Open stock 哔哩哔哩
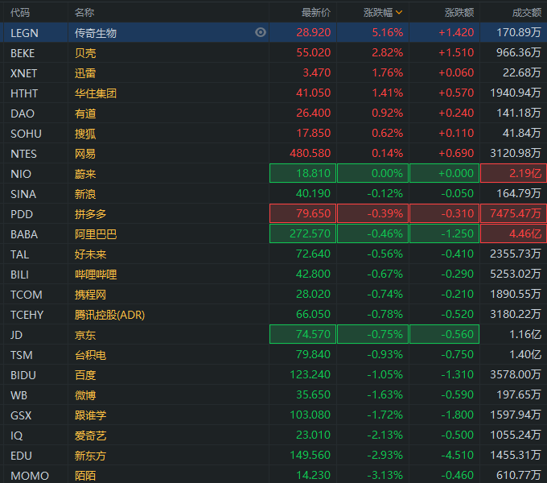The width and height of the screenshot is (547, 483). point(96,275)
